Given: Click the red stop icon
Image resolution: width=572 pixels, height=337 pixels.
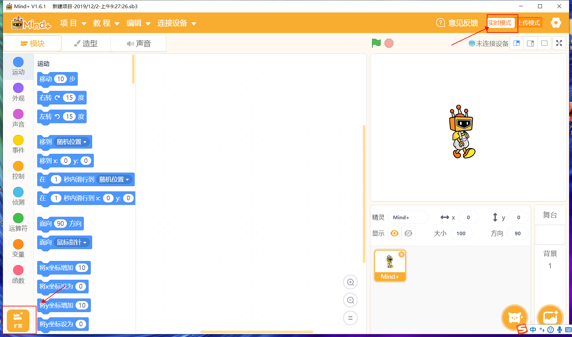Looking at the screenshot, I should pyautogui.click(x=389, y=43).
